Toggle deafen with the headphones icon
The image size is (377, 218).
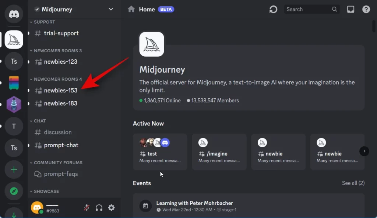click(99, 208)
